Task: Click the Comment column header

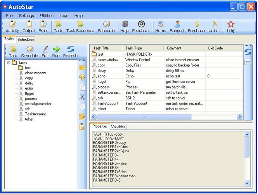Action: tap(184, 48)
